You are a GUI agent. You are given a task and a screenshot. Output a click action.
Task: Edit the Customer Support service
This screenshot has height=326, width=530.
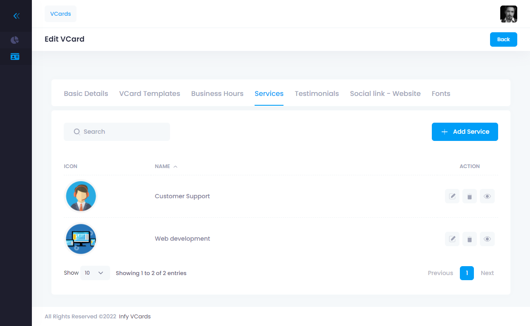tap(452, 196)
